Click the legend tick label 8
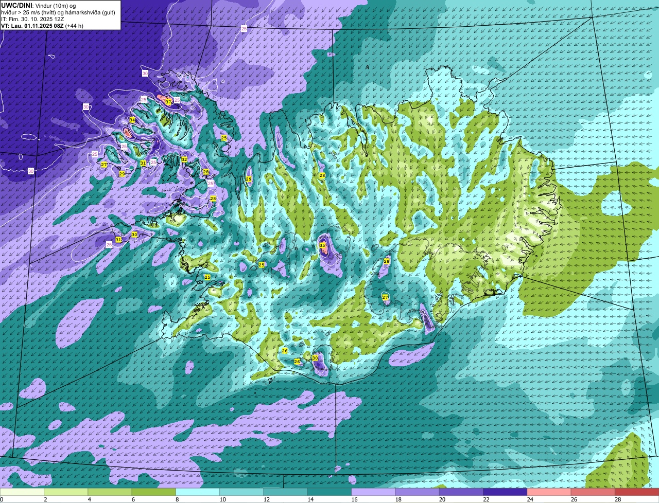 [177, 499]
